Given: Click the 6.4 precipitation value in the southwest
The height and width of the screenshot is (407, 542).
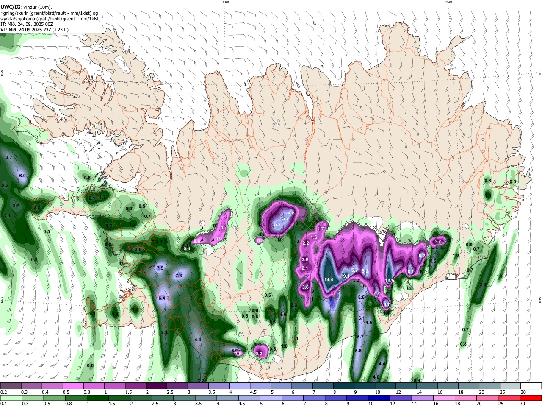Looking at the screenshot, I should click(x=161, y=298).
